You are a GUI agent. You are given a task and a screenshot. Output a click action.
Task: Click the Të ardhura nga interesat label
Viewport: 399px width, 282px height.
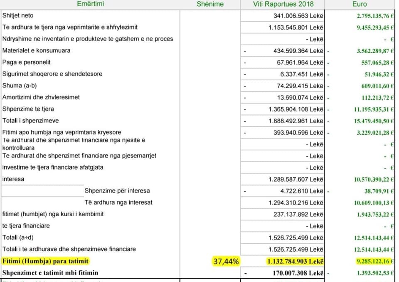(118, 202)
